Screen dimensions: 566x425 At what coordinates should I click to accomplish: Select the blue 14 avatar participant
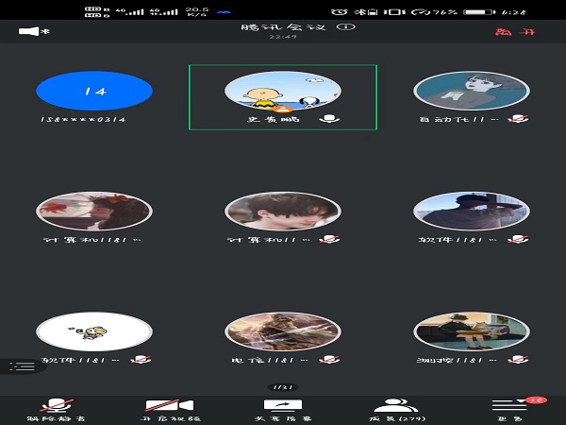(x=93, y=92)
